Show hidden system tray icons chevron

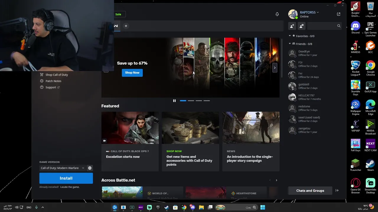tap(43, 207)
